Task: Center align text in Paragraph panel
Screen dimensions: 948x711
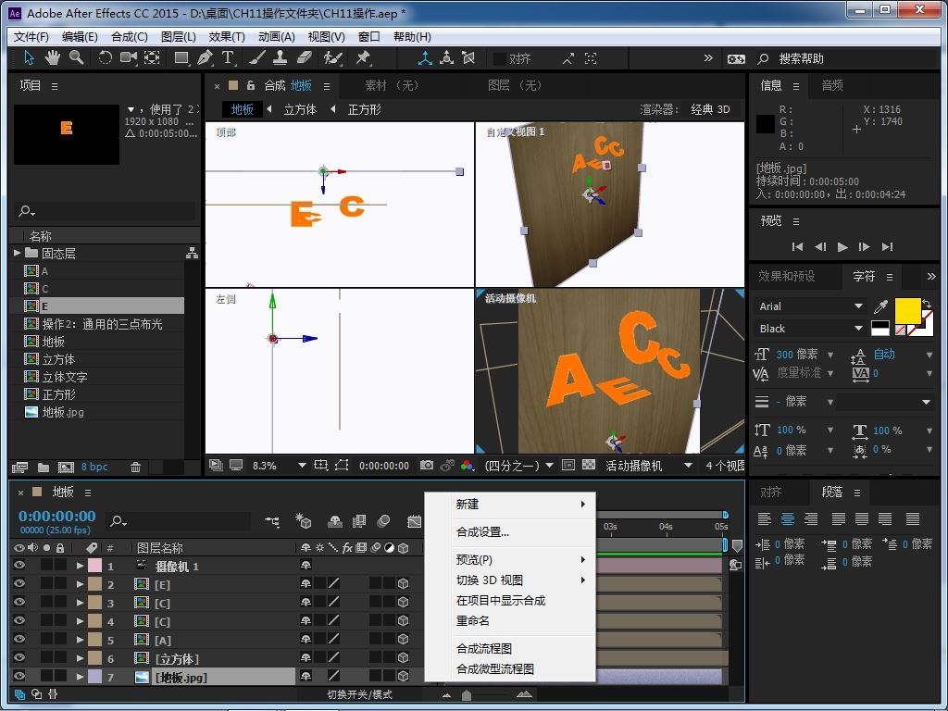Action: (x=787, y=518)
